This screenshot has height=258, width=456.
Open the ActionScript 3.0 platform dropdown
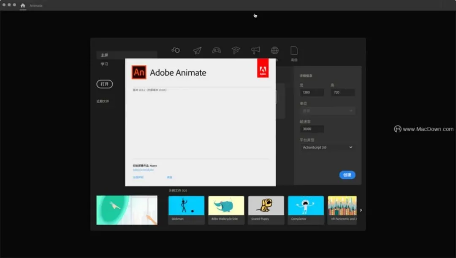click(328, 147)
